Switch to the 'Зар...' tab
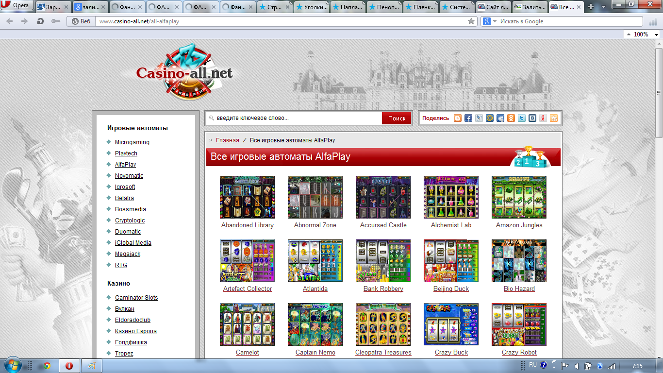Image resolution: width=663 pixels, height=373 pixels. [53, 7]
